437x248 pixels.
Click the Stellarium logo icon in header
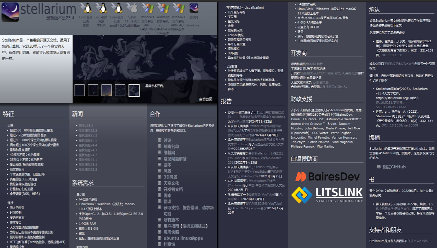click(10, 12)
